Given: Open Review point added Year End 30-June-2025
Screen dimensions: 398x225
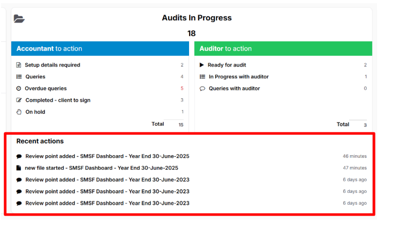Looking at the screenshot, I should pos(107,156).
